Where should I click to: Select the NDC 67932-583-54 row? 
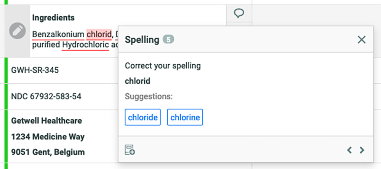click(x=46, y=97)
